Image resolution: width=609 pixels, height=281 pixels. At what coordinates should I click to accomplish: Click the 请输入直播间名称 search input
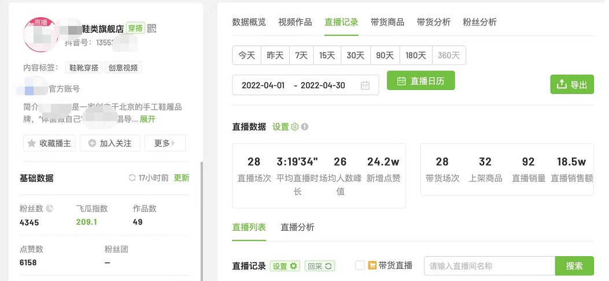pos(489,266)
